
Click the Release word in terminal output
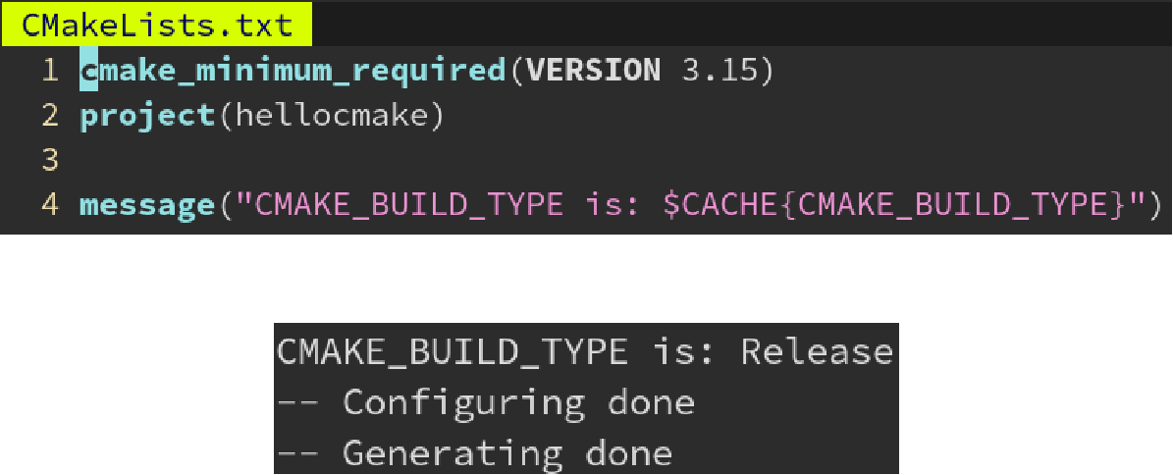[817, 351]
